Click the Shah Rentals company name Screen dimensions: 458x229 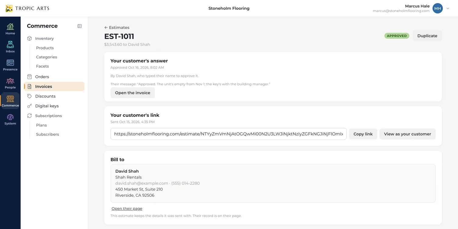click(x=129, y=177)
